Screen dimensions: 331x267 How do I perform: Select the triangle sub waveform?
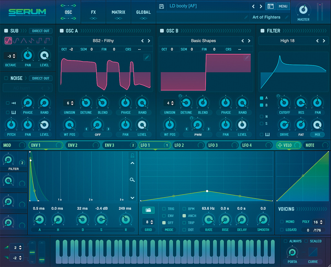click(x=24, y=41)
